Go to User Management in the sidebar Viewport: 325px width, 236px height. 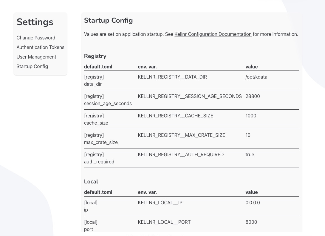[36, 57]
